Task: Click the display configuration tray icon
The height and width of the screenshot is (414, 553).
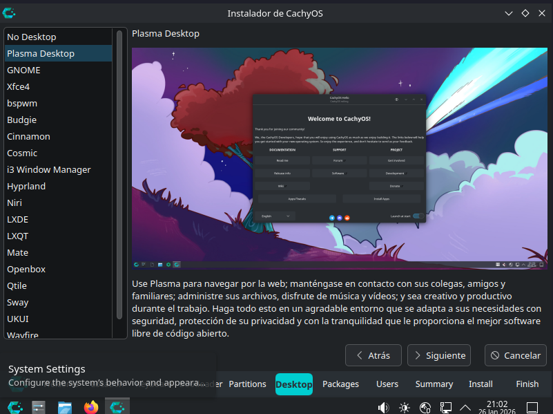Action: click(x=446, y=407)
